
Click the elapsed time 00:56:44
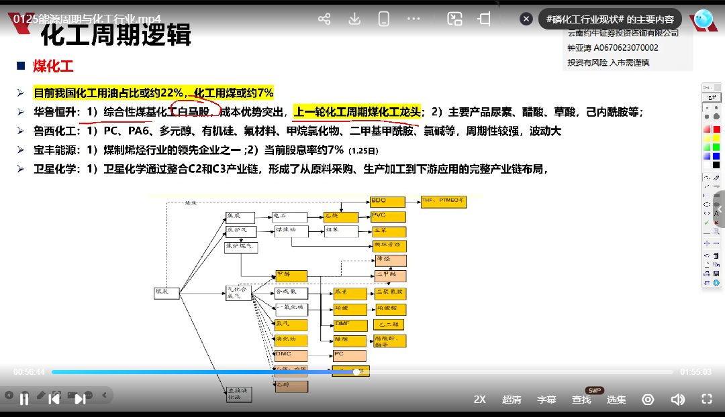point(29,371)
